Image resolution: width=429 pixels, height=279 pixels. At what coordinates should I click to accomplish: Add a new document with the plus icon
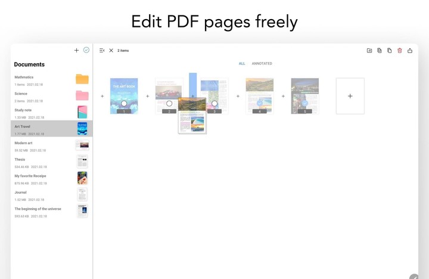click(76, 50)
